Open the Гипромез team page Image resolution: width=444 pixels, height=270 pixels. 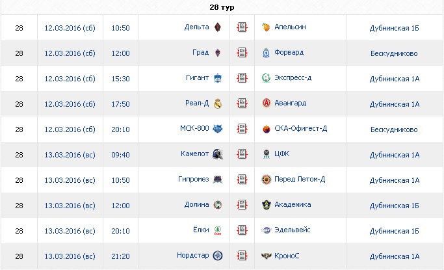[x=194, y=180]
